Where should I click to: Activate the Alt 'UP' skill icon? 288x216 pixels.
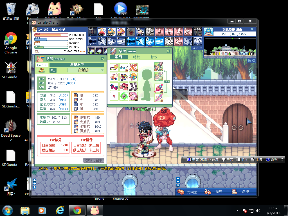point(140,32)
